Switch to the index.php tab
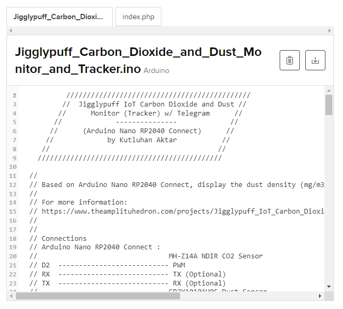343x309 pixels. (x=138, y=17)
